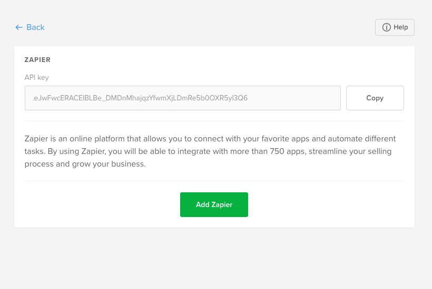Go back using the Back link

click(30, 27)
